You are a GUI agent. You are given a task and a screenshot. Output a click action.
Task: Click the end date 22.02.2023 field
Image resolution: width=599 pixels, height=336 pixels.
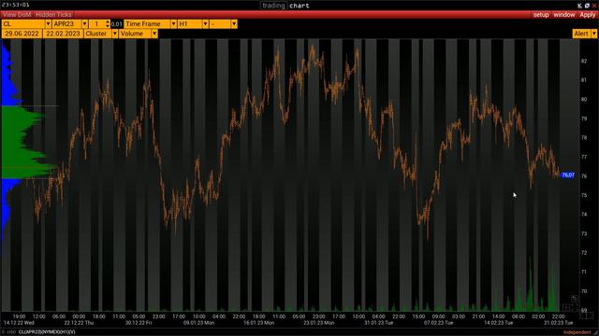coord(63,34)
